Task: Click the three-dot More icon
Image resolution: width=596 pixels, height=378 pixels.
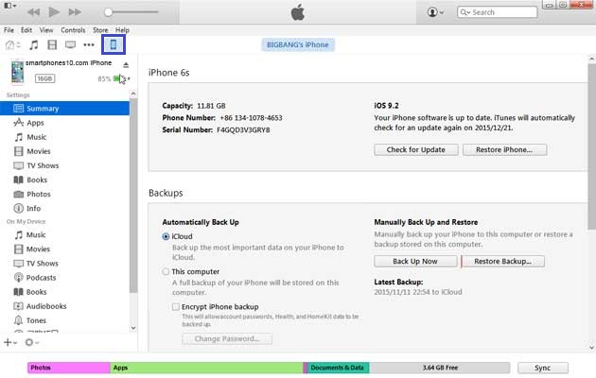Action: click(89, 44)
